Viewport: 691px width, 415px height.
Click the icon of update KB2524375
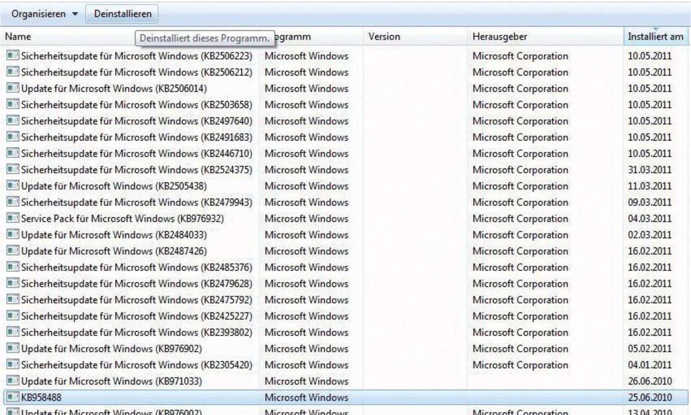click(13, 169)
